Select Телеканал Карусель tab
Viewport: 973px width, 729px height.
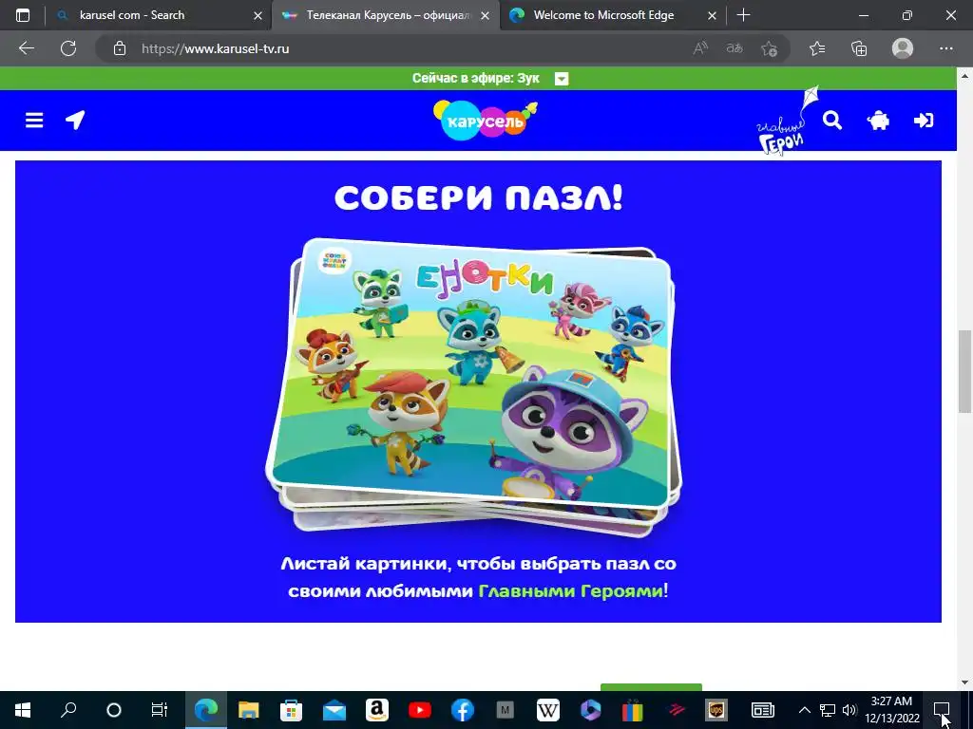(x=388, y=15)
